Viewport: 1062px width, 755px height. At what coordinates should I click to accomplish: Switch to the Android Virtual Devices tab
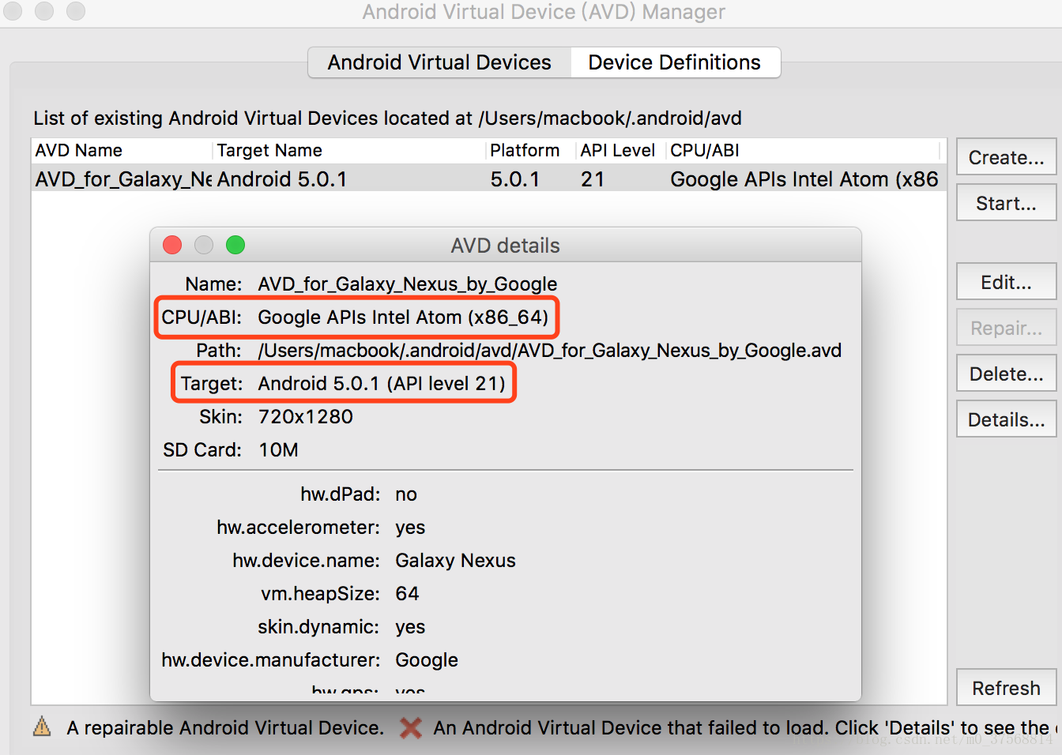coord(439,62)
